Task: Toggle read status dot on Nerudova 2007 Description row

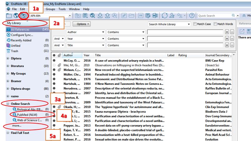Action: pyautogui.click(x=54, y=88)
